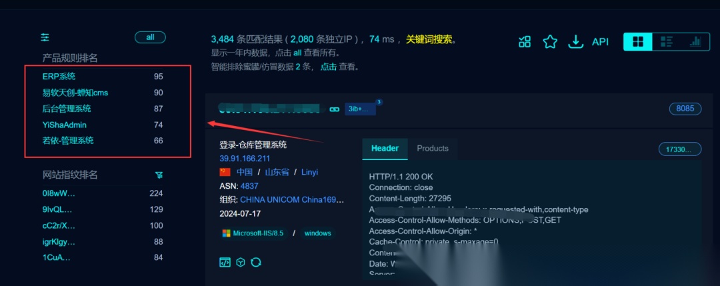
Task: Click the 3ib+… tag badge
Action: pyautogui.click(x=361, y=109)
